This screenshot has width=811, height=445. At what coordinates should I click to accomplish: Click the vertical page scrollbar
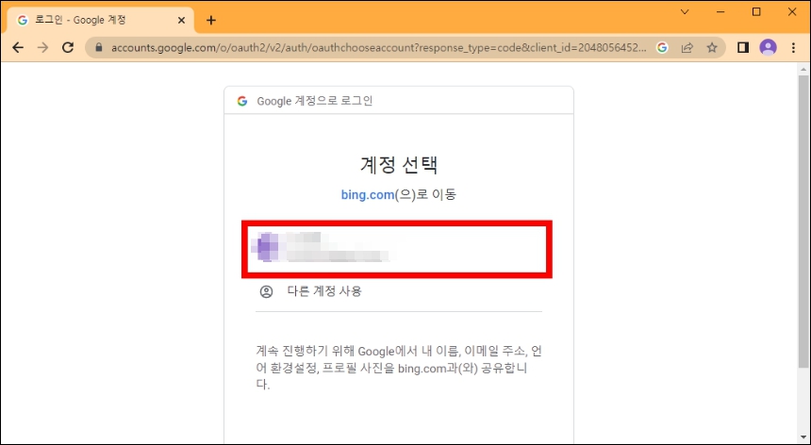click(803, 222)
